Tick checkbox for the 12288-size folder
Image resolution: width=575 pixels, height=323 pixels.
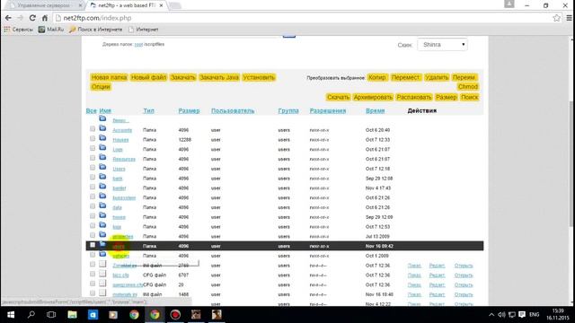pyautogui.click(x=93, y=138)
